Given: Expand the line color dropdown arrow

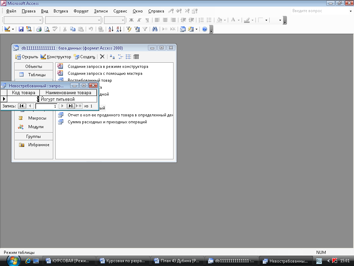Looking at the screenshot, I should click(x=252, y=20).
